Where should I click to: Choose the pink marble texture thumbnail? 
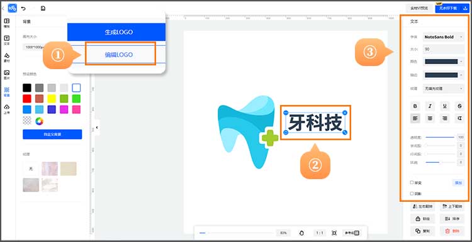coord(49,168)
